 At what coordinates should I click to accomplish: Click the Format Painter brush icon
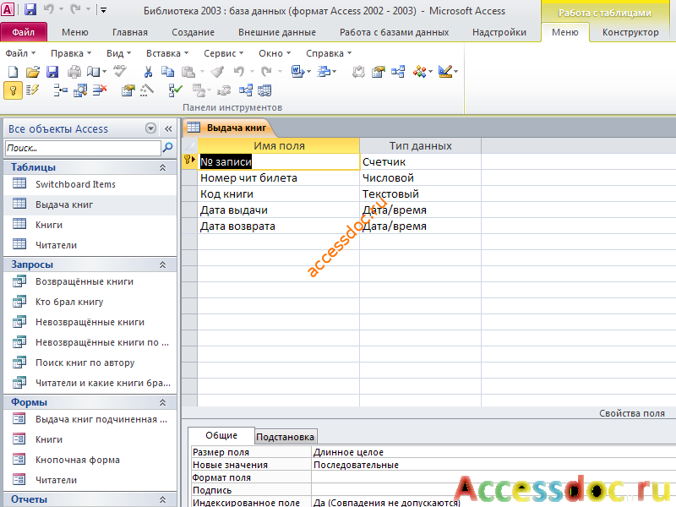tap(218, 72)
